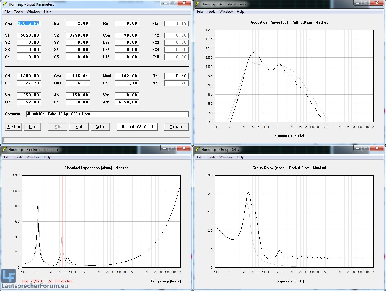
Task: Select the Ang field showing 2,0 x Pi
Action: [x=29, y=24]
